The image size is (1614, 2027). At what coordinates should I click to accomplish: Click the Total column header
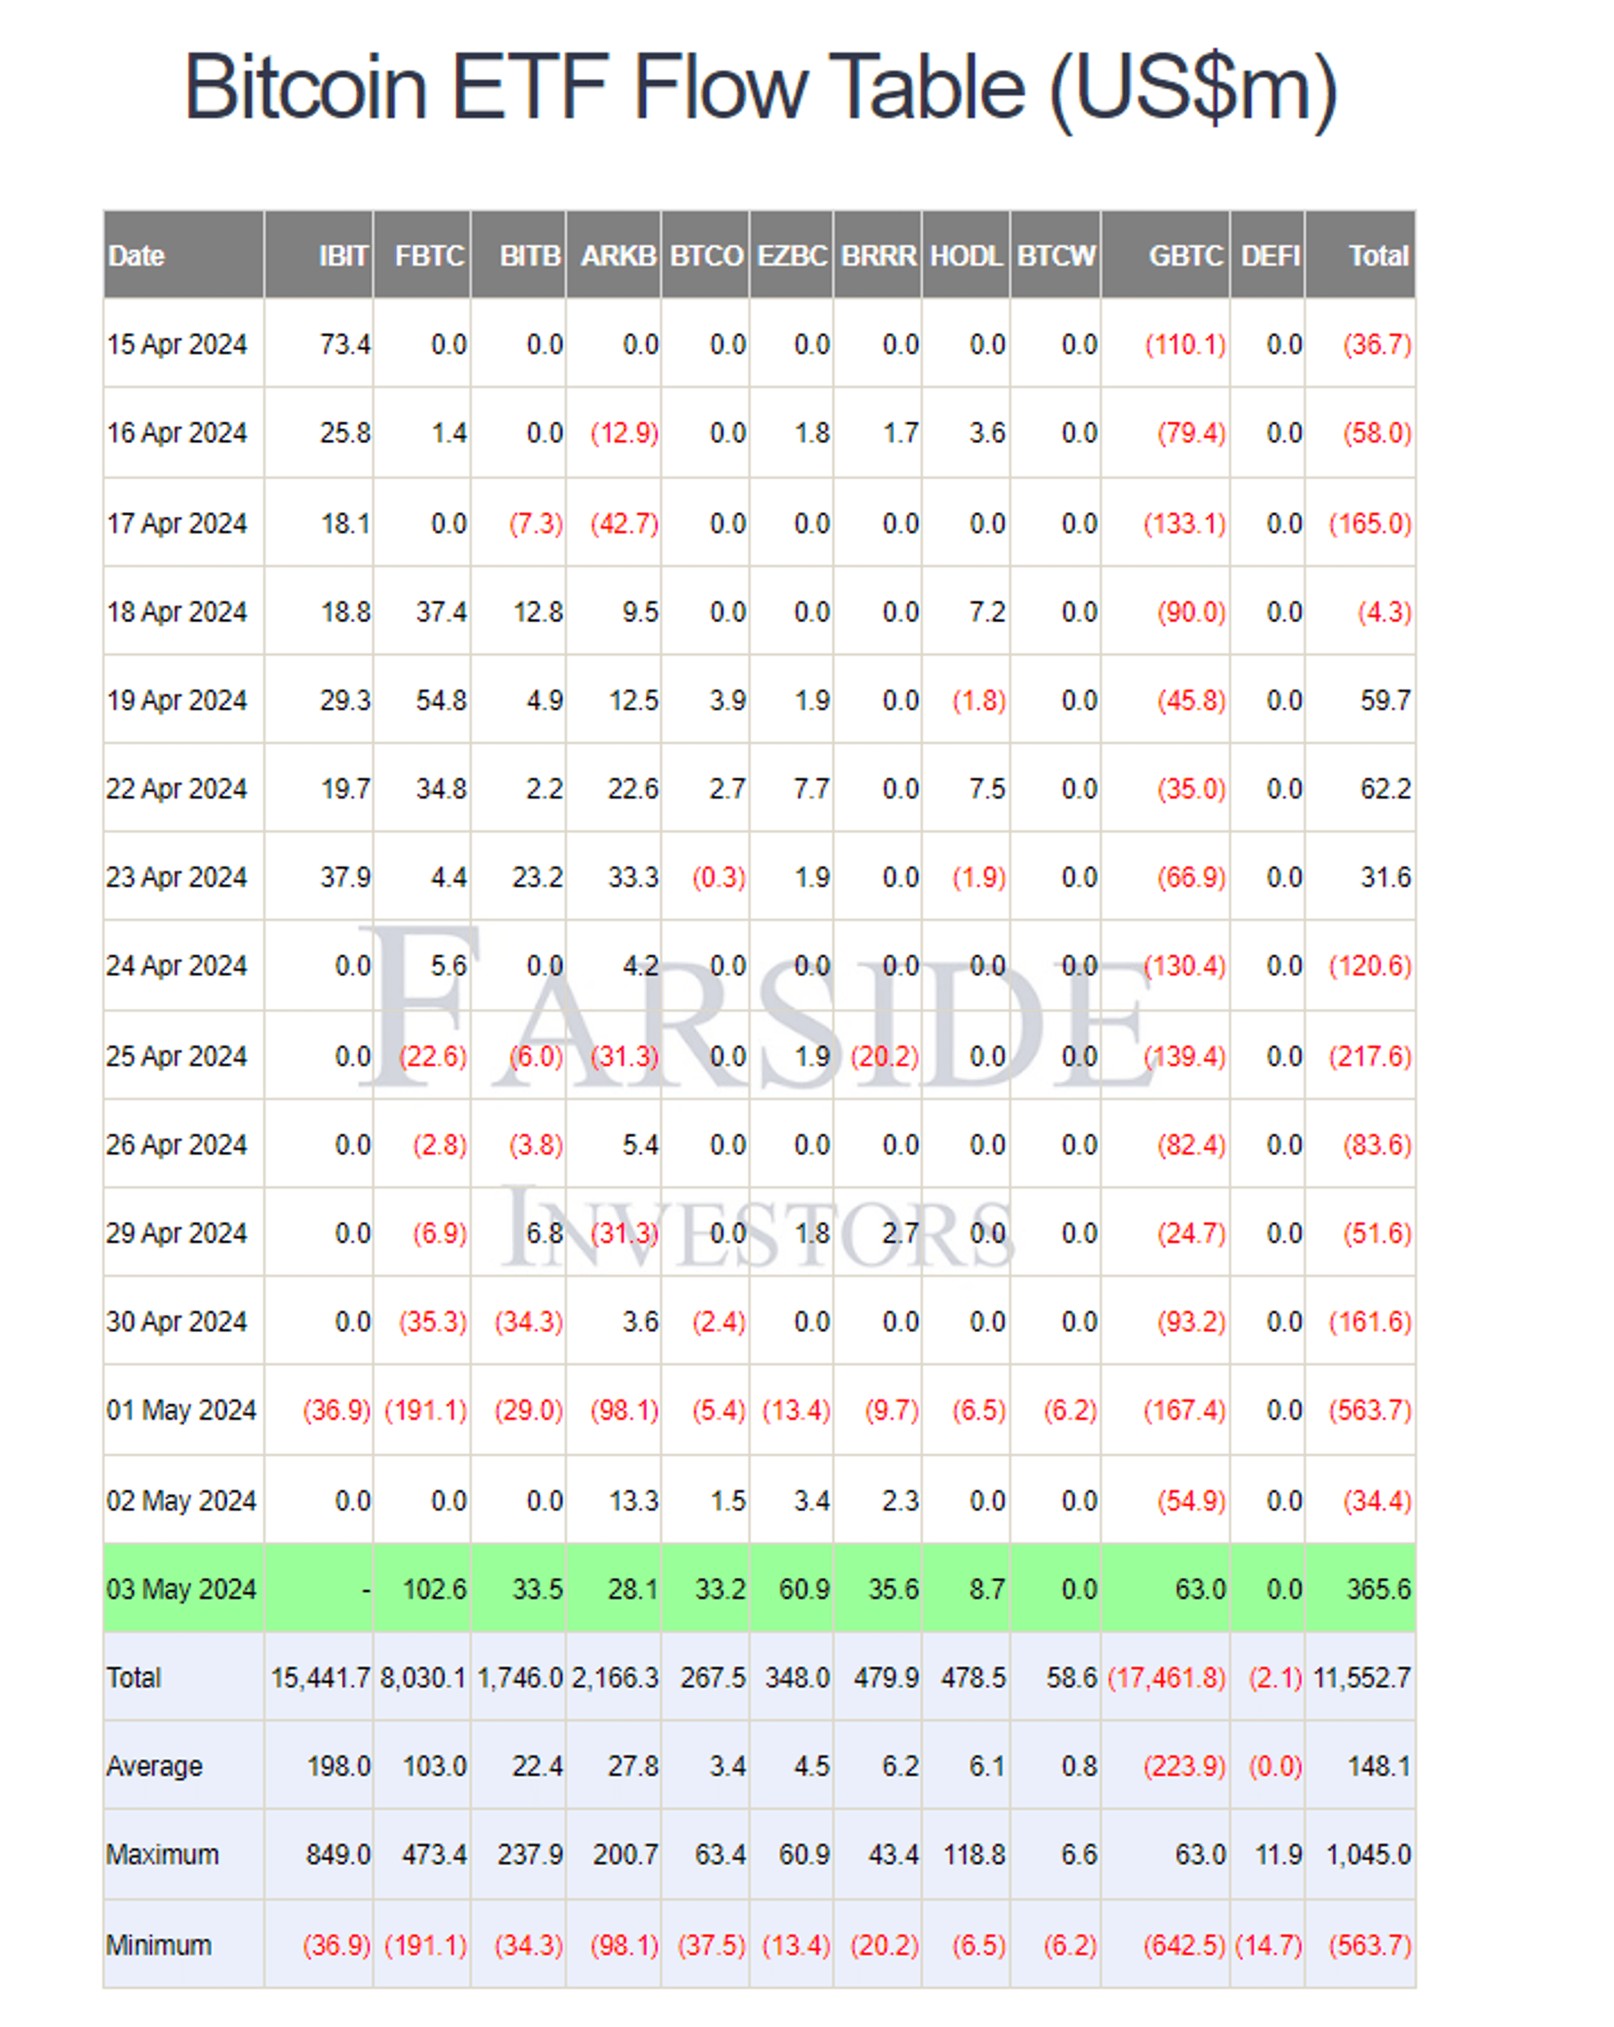click(1360, 255)
